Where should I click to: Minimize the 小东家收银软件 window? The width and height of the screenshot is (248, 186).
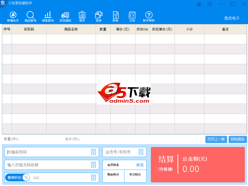221,4
